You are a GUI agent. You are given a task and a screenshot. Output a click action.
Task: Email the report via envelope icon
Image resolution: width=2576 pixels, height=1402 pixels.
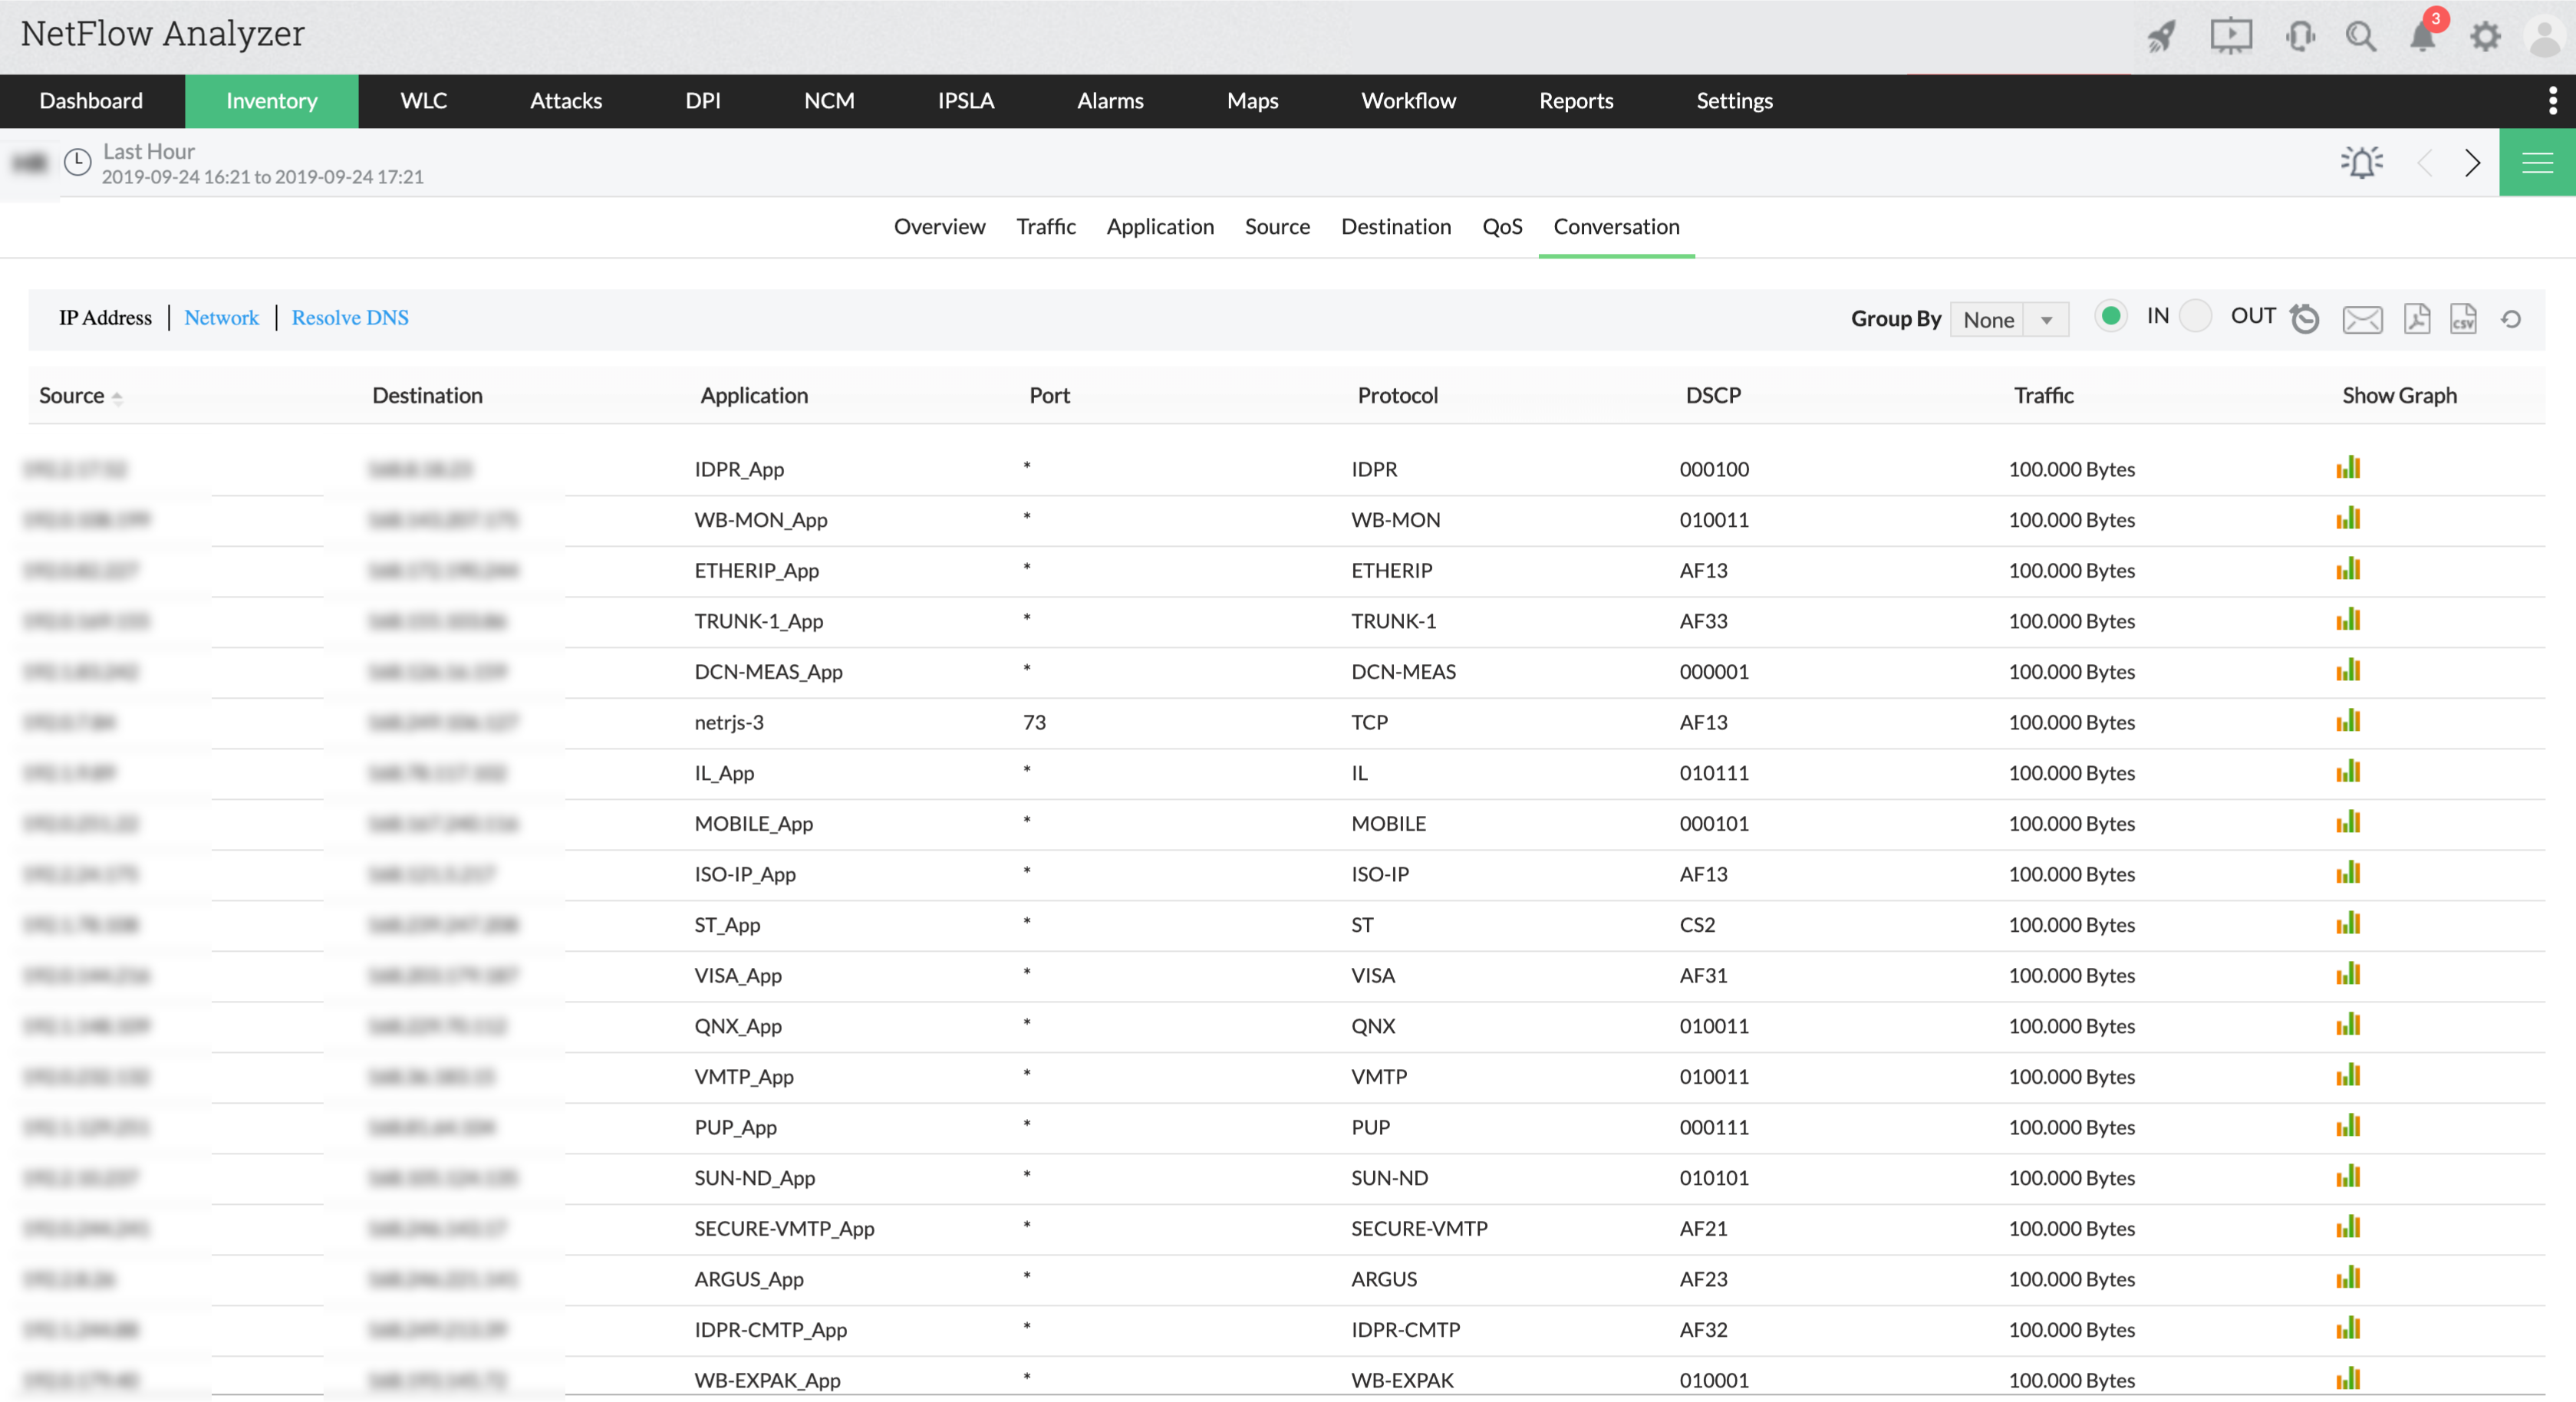2362,319
